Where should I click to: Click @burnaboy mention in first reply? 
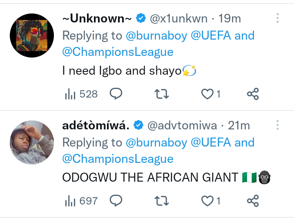click(x=156, y=36)
